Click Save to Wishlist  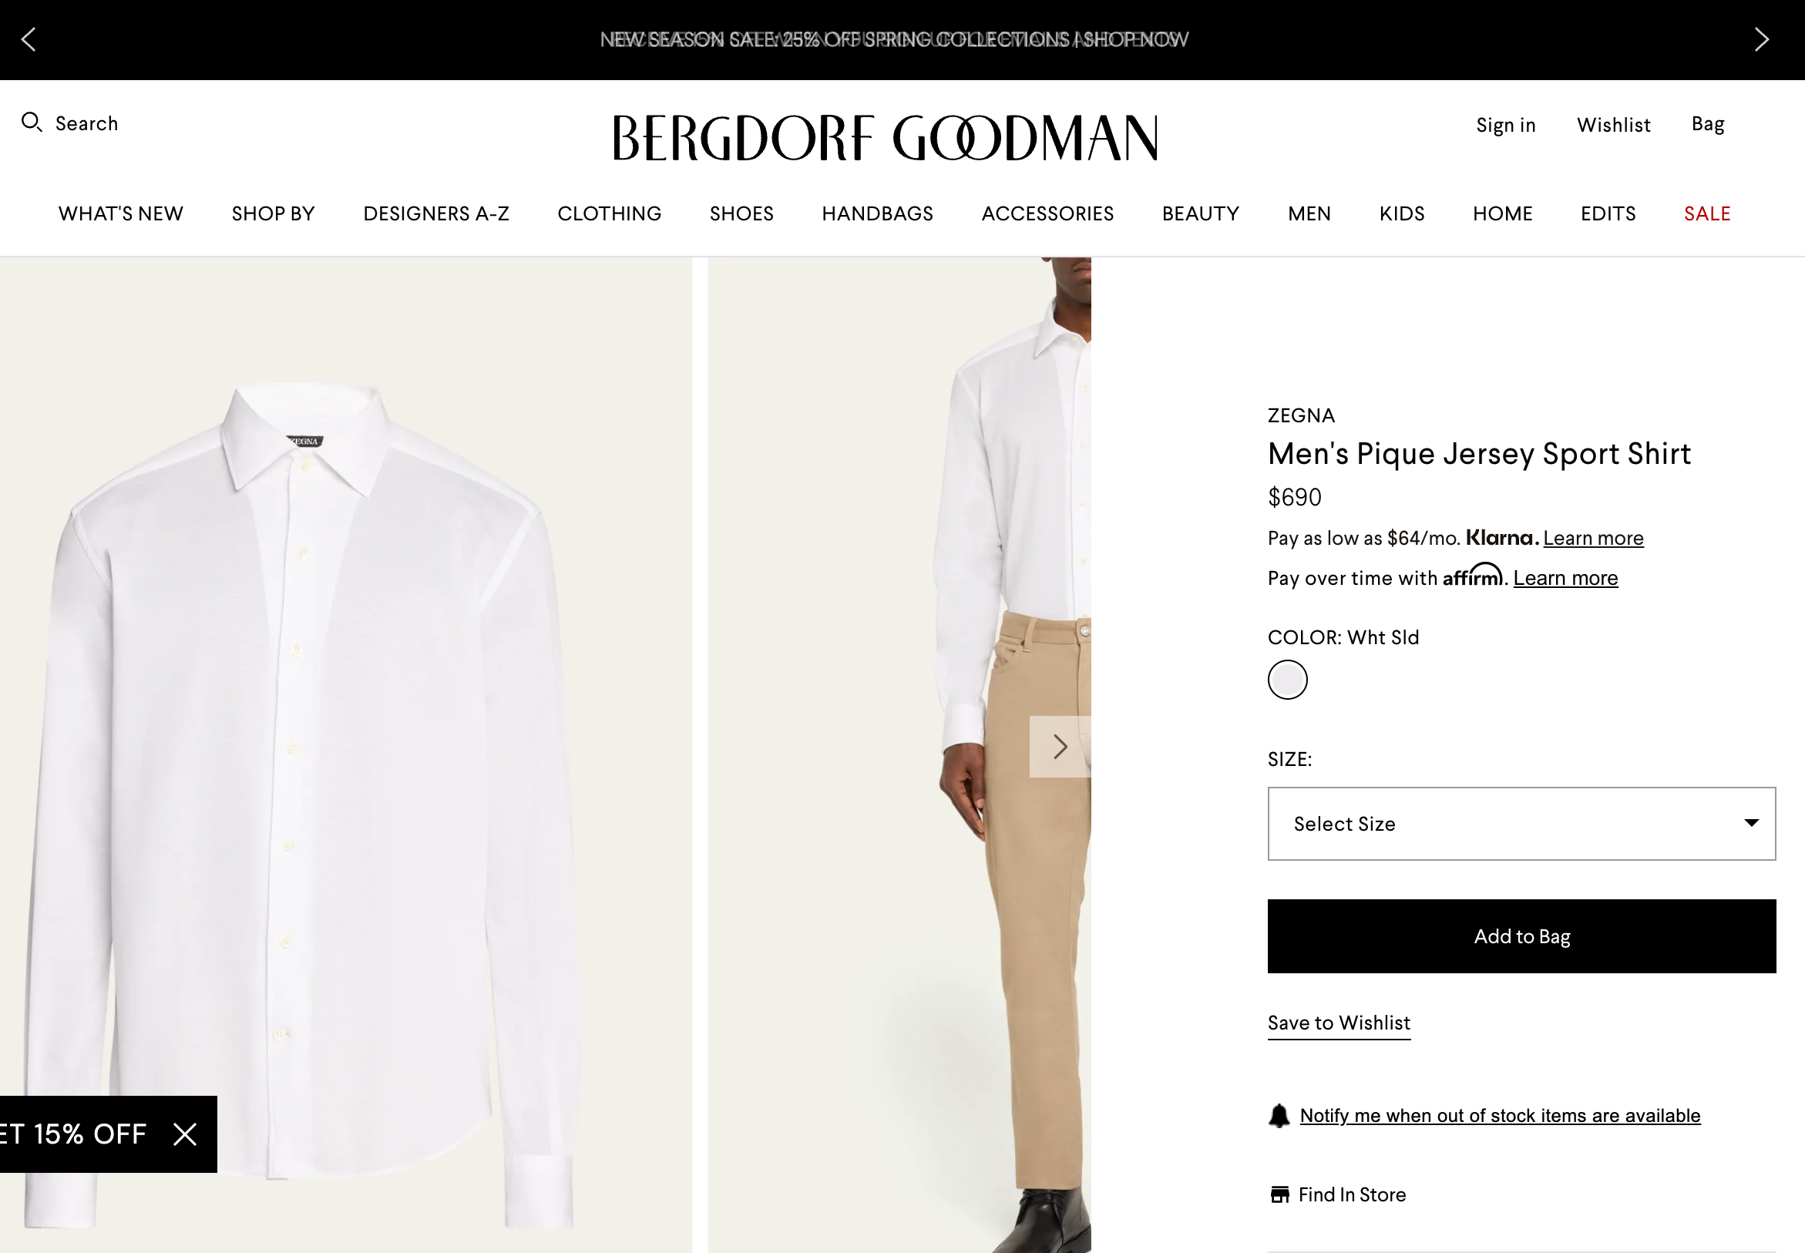tap(1338, 1022)
